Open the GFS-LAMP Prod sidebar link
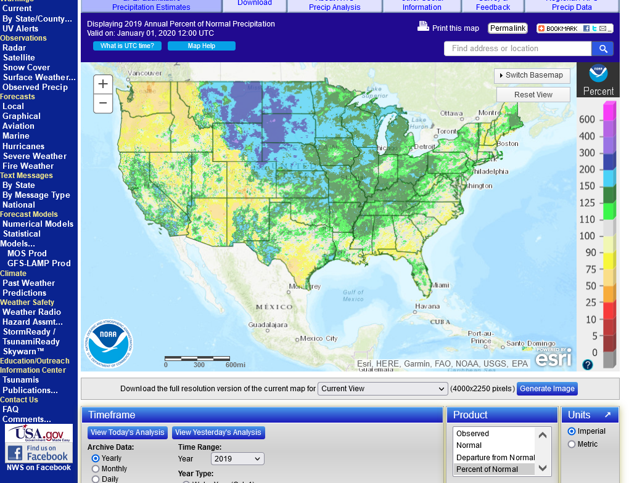The image size is (629, 483). tap(39, 263)
